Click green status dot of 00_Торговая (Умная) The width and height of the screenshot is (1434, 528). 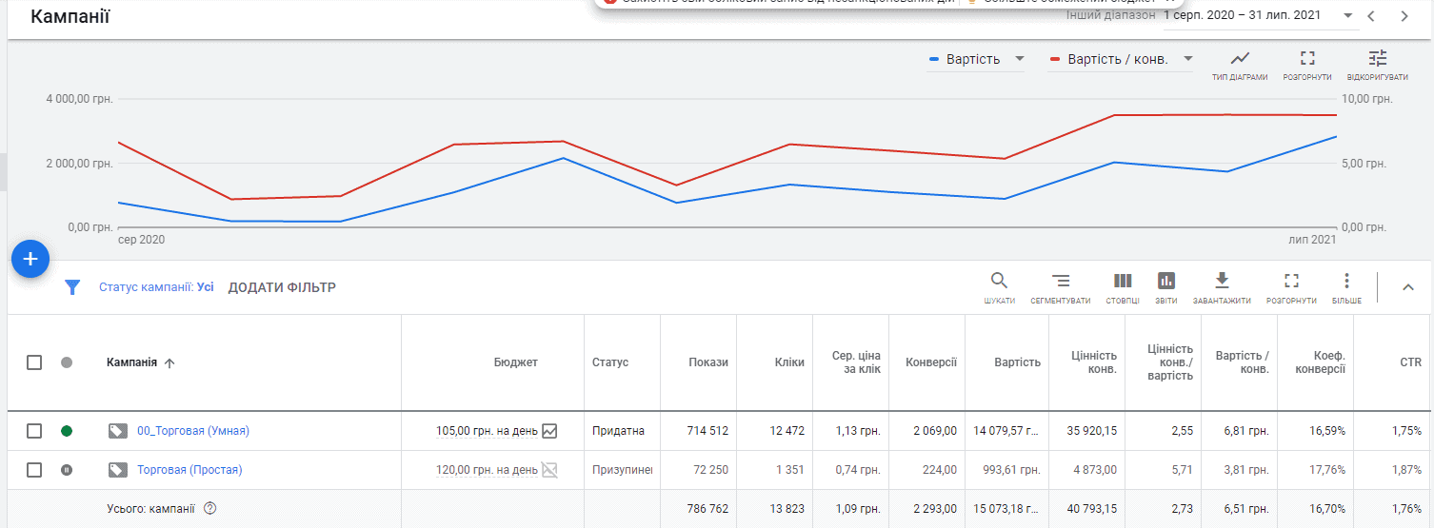[x=67, y=431]
